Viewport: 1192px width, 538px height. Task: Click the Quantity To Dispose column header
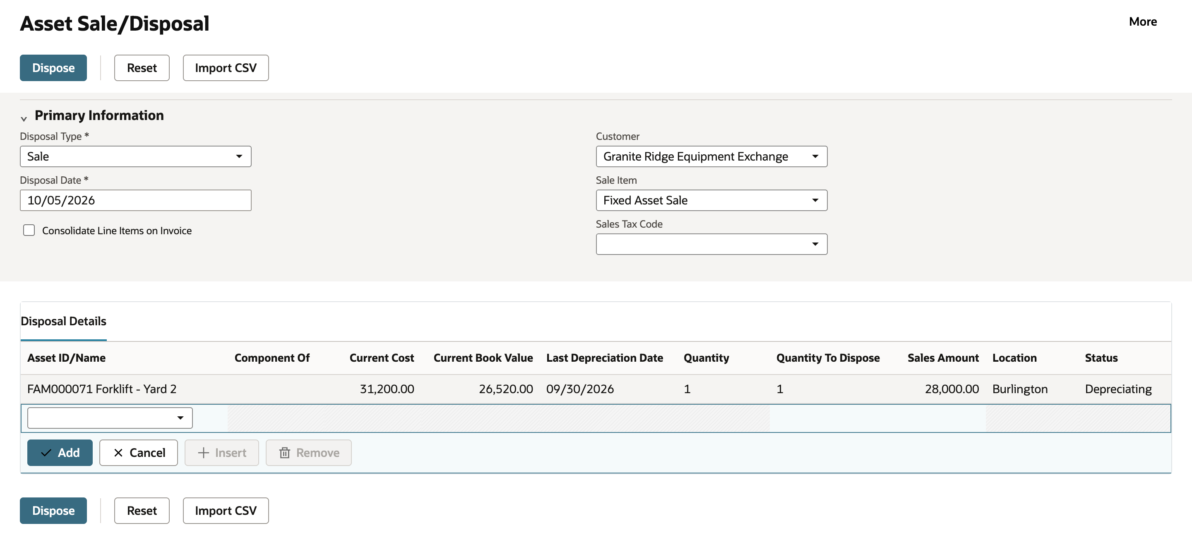(828, 358)
